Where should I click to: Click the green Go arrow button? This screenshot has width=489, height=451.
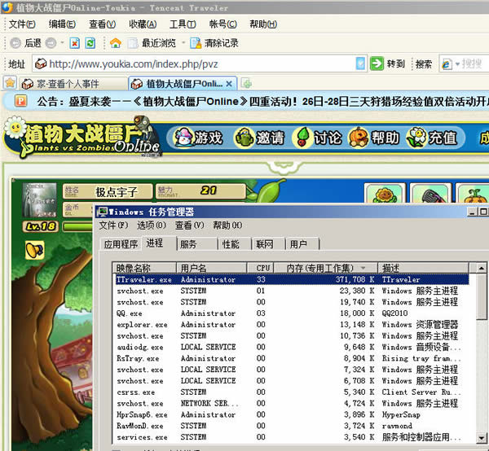[x=377, y=63]
